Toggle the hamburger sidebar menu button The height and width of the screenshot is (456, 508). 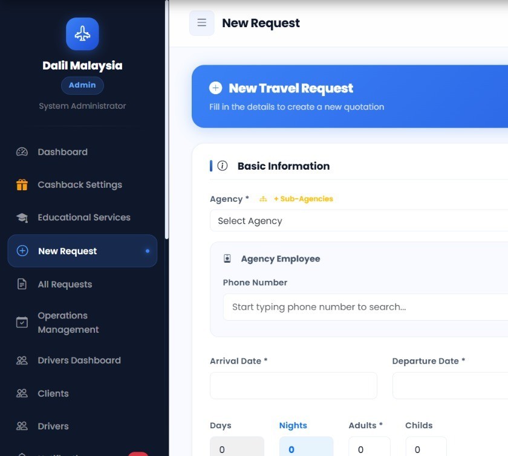point(202,23)
